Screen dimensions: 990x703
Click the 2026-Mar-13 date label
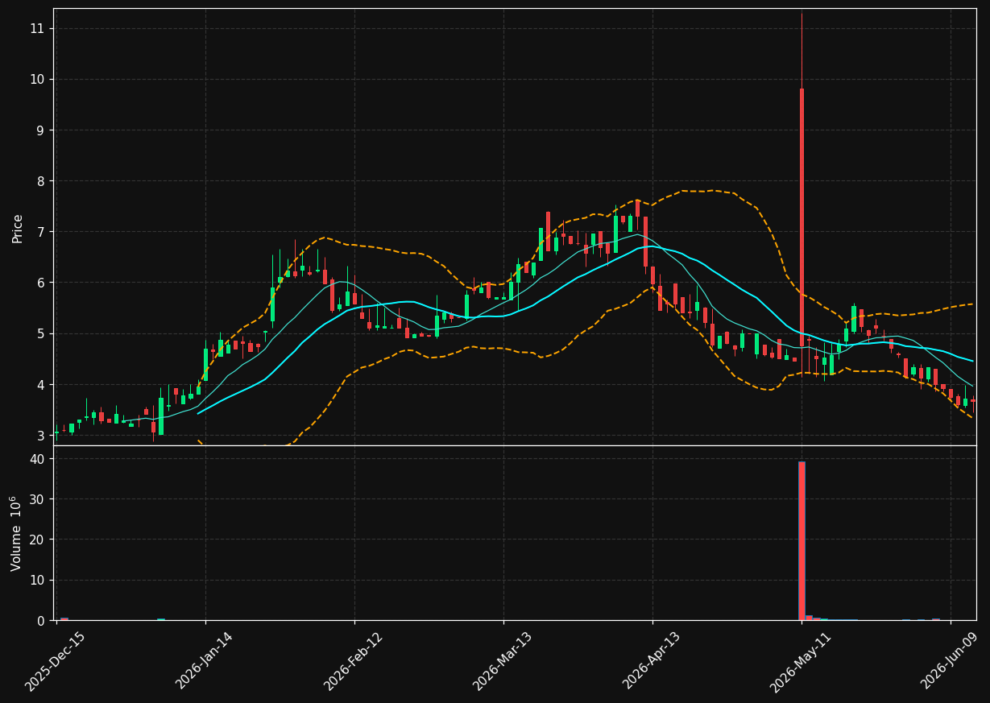click(502, 661)
